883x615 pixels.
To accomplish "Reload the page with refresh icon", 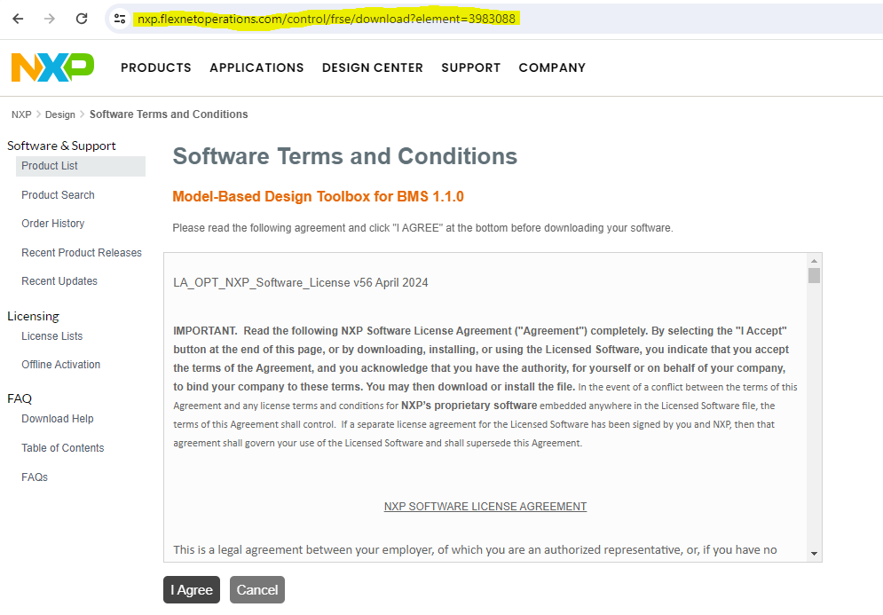I will pyautogui.click(x=82, y=19).
